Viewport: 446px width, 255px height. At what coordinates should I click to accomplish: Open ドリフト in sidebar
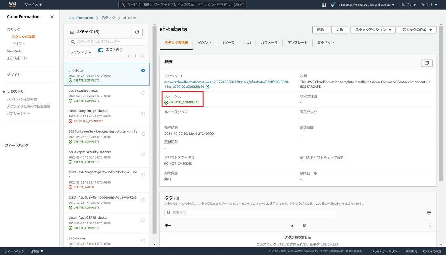tap(18, 44)
